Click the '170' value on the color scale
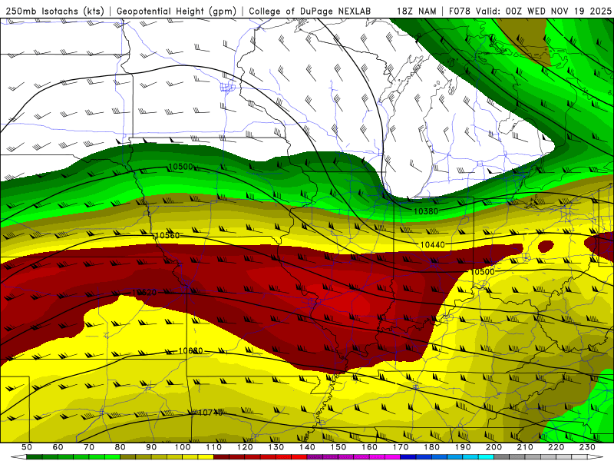 400,447
